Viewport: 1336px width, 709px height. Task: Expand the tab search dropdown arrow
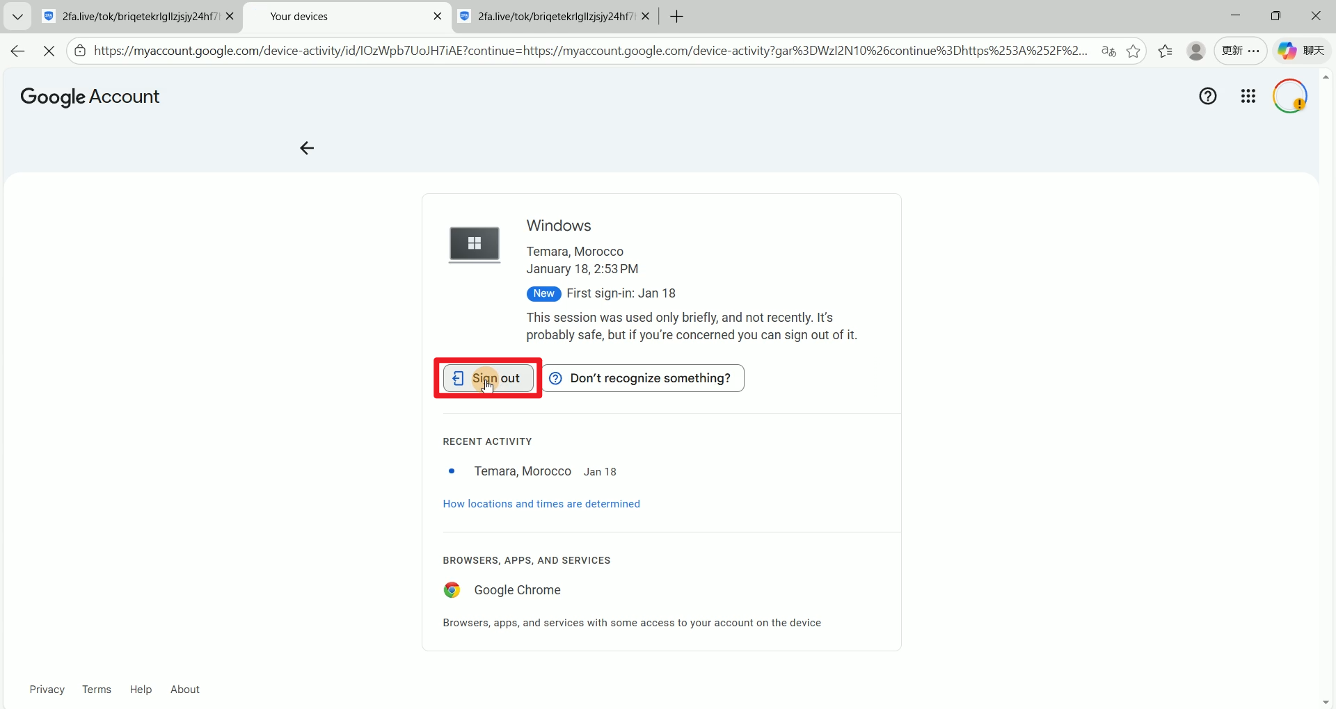(17, 16)
